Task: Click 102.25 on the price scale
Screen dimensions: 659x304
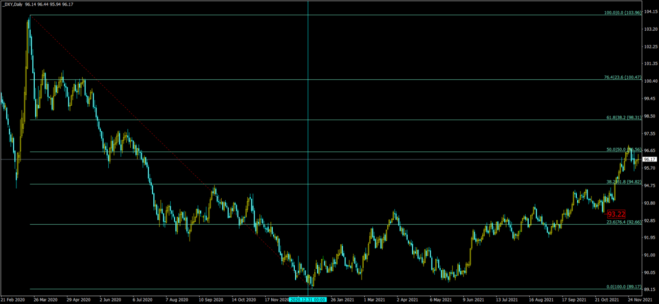Action: (650, 46)
